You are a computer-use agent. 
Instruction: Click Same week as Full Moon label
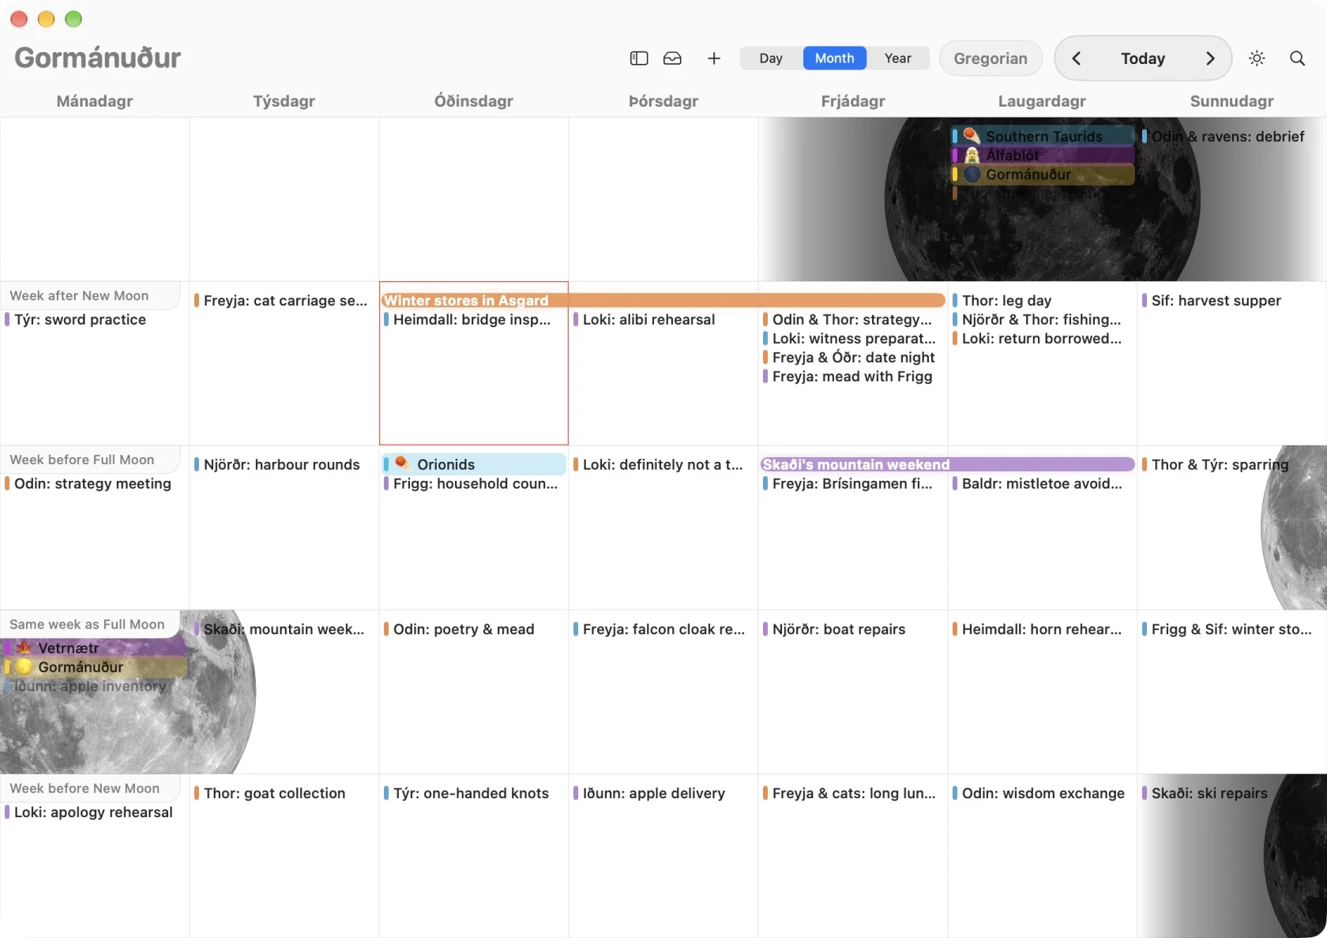[87, 624]
